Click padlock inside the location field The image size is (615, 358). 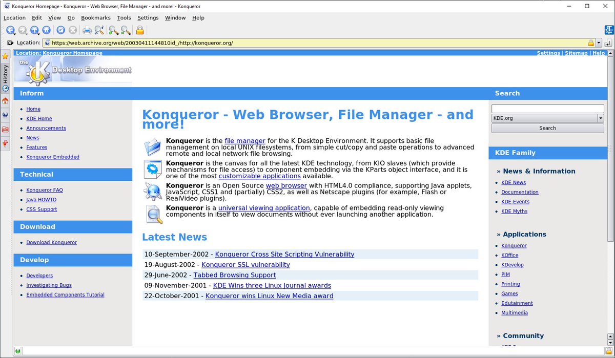coord(590,43)
